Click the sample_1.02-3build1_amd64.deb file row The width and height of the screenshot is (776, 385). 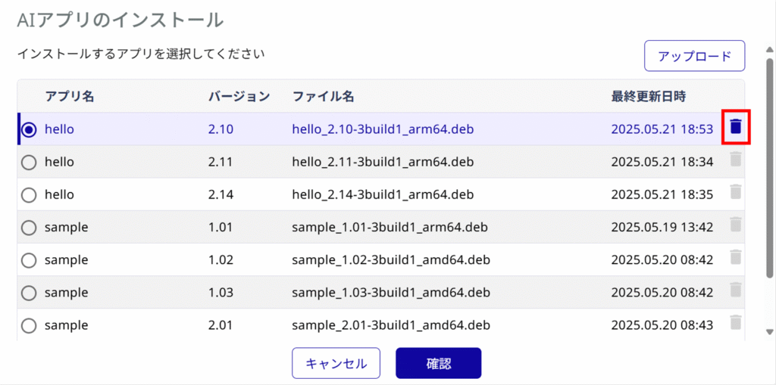point(380,259)
